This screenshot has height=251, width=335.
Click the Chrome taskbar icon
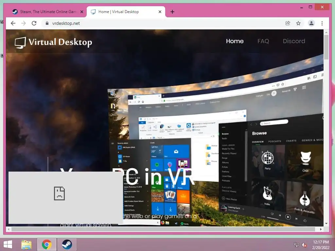click(x=46, y=244)
